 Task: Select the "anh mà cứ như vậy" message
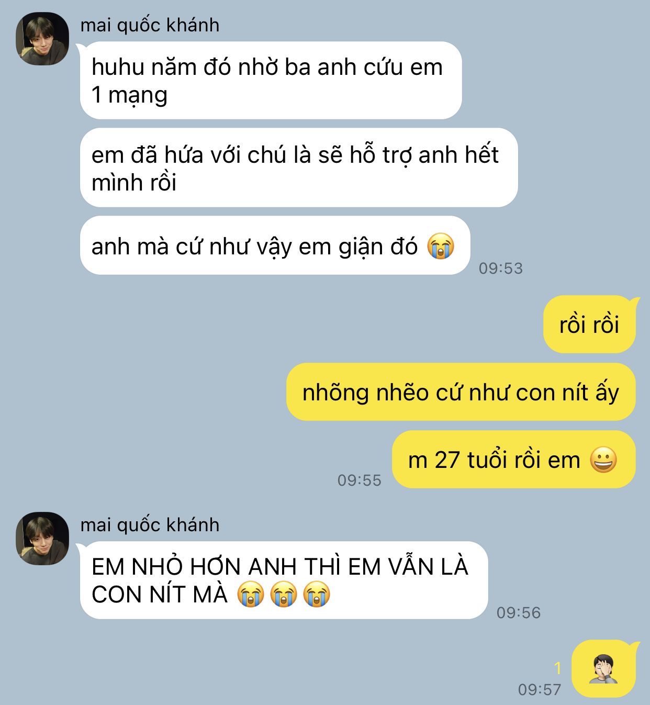point(275,245)
